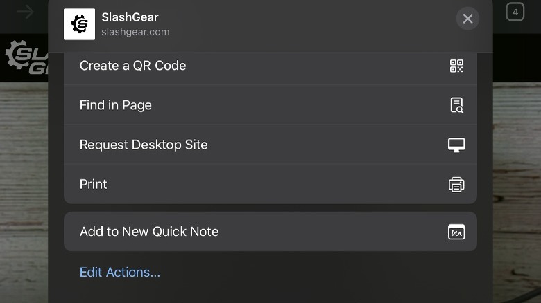
Task: Choose Create a QR Code
Action: click(132, 66)
